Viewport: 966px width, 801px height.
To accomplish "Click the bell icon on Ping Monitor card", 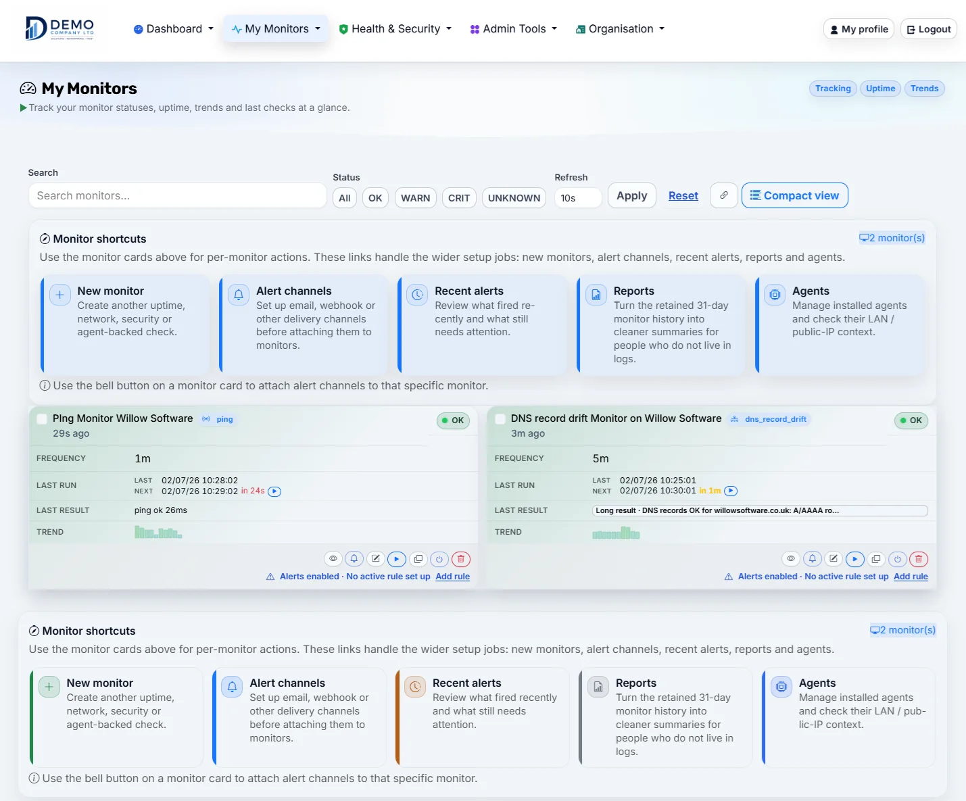I will tap(354, 559).
